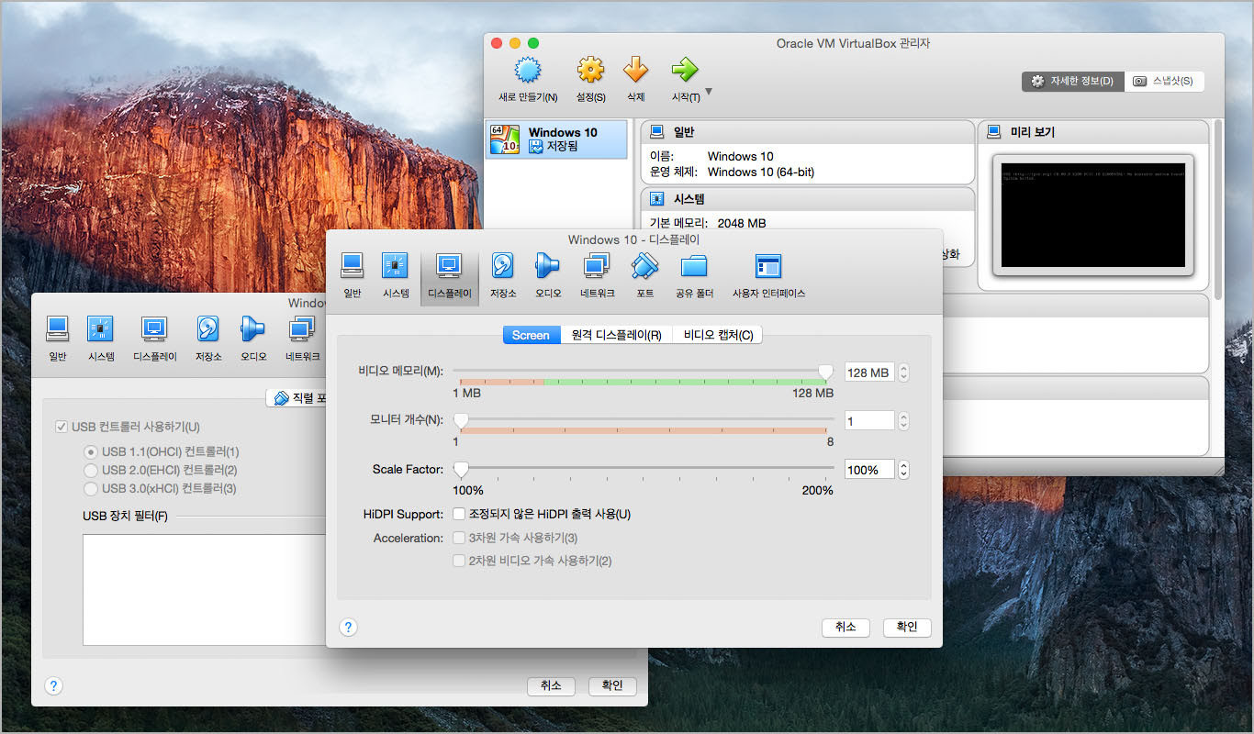Click the 삭제 arrow icon in manager toolbar

[x=635, y=70]
